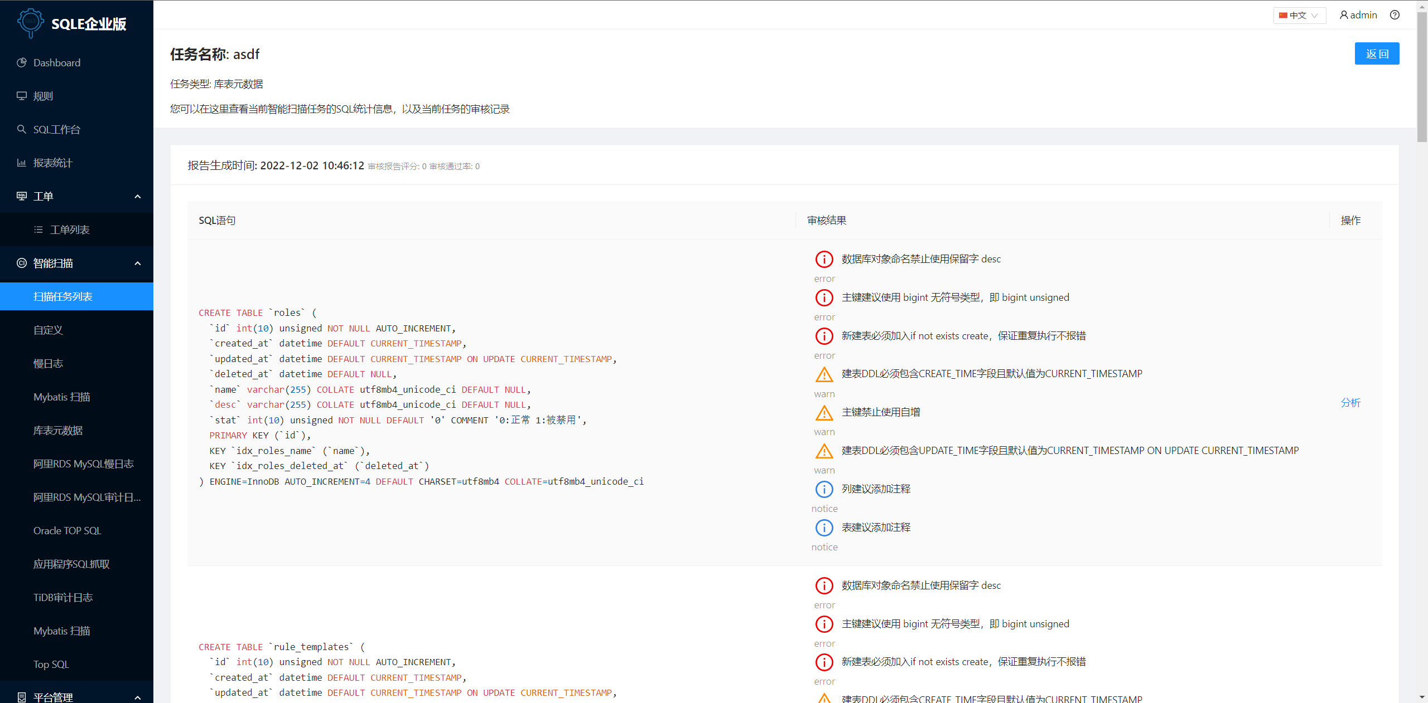Click the 工单 menu icon
Screen dimensions: 1428x703
click(22, 196)
